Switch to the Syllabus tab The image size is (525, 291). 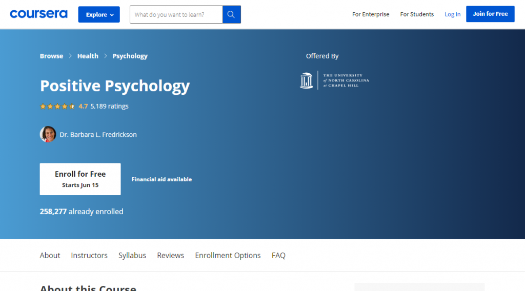[x=132, y=255]
